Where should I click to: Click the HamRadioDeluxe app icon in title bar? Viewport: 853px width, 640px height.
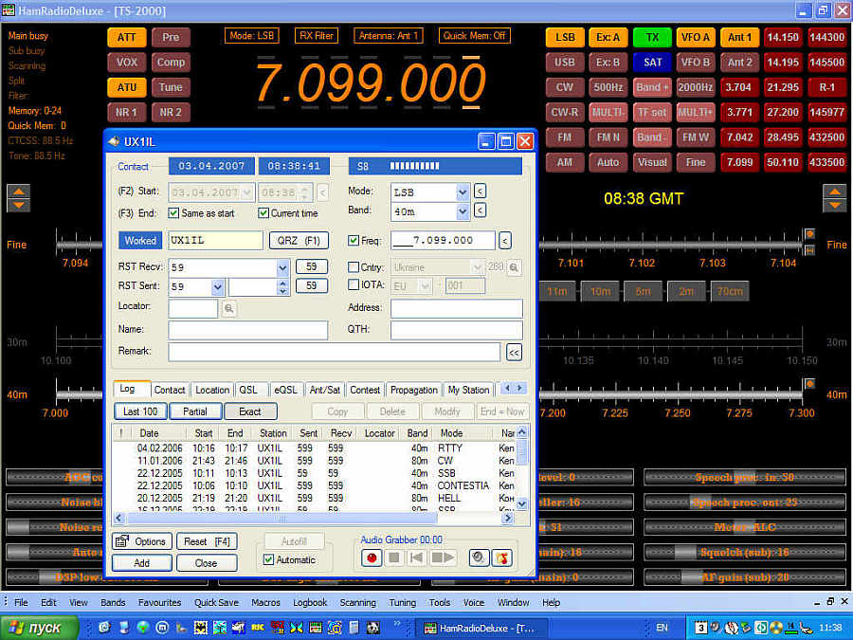[x=9, y=9]
